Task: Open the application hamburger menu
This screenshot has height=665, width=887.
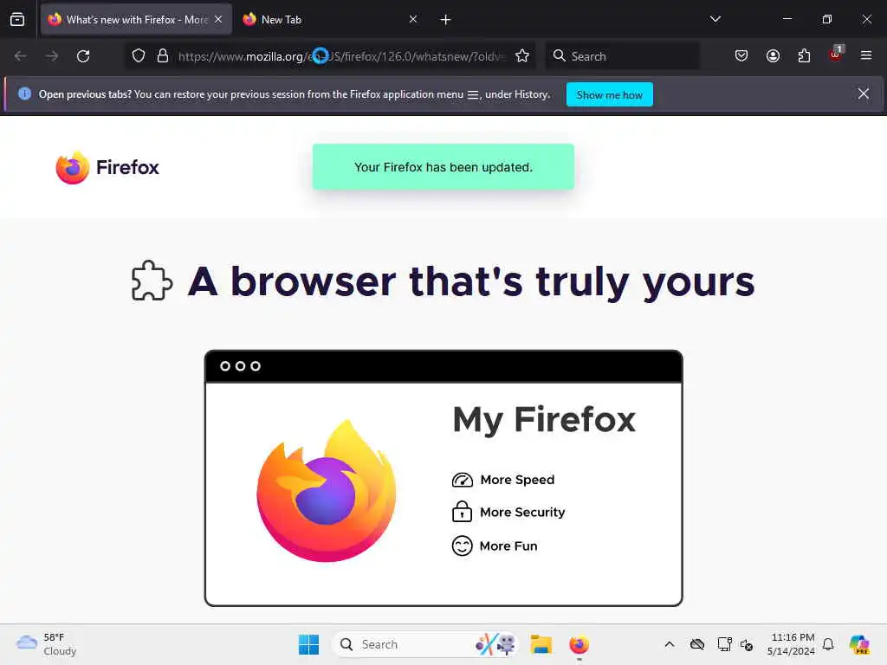Action: point(866,55)
